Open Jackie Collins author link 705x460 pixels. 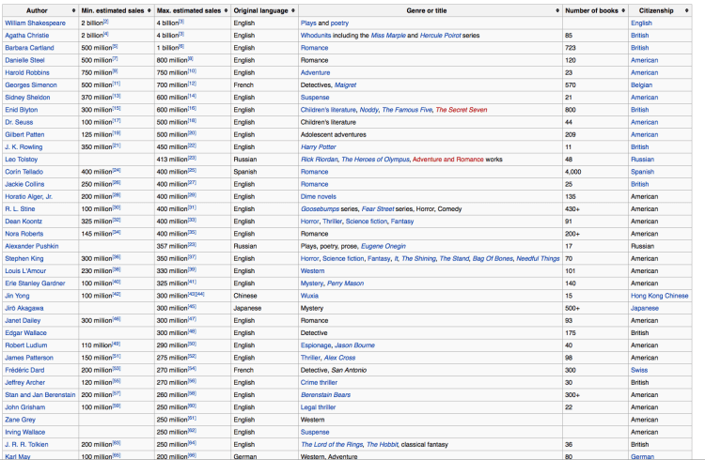point(24,184)
